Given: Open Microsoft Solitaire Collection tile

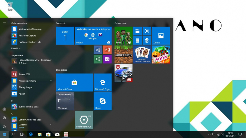Looking at the screenshot, I should tap(142, 55).
